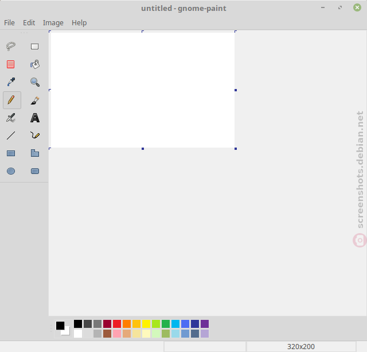The width and height of the screenshot is (367, 352).
Task: Click the 320x200 size status text
Action: point(301,347)
